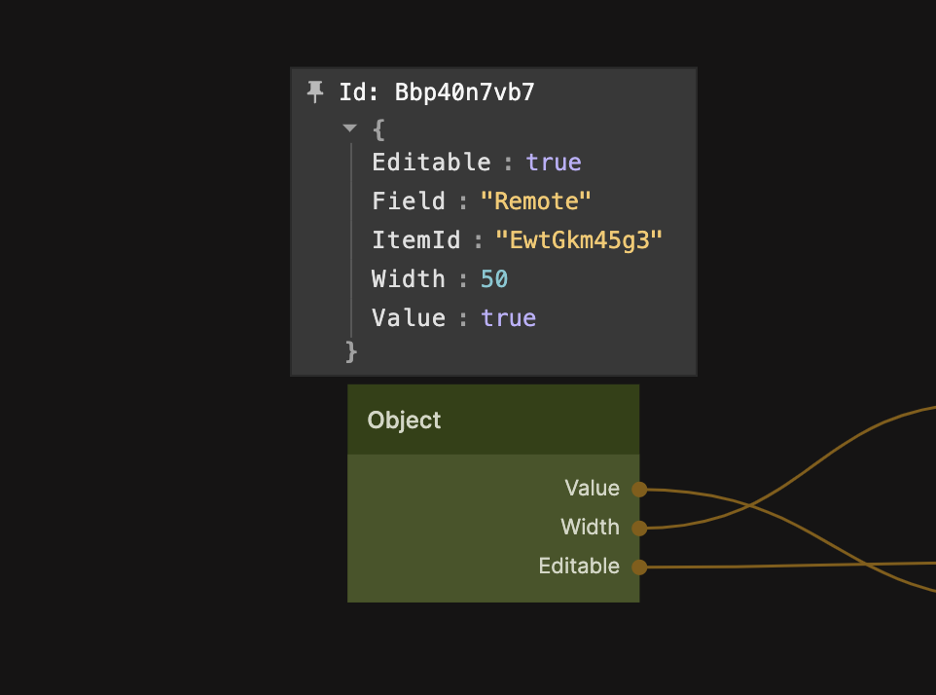Collapse the JSON object disclosure triangle

point(350,128)
